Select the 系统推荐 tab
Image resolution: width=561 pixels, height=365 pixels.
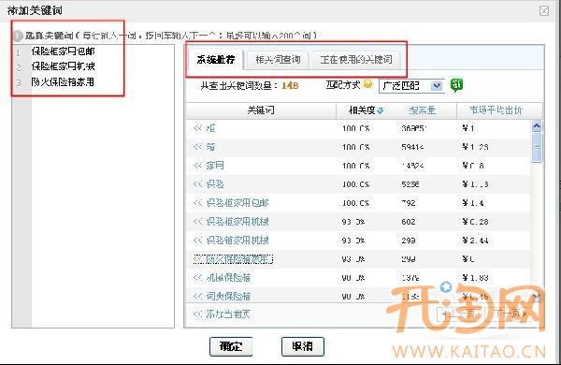(x=216, y=60)
